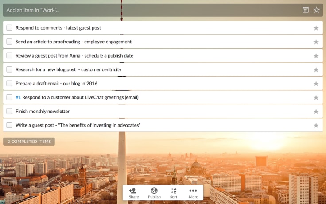Mark 'Write a guest post' as completed
The width and height of the screenshot is (326, 204).
9,125
